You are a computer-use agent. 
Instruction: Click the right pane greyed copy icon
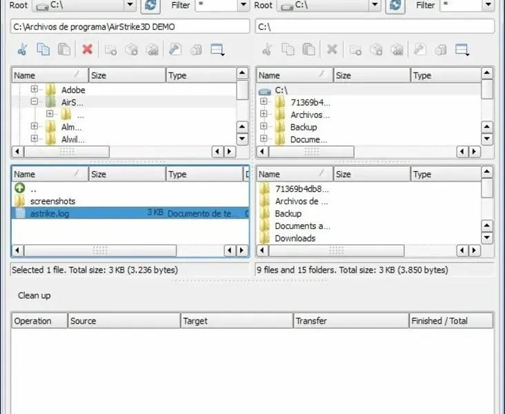tap(288, 50)
